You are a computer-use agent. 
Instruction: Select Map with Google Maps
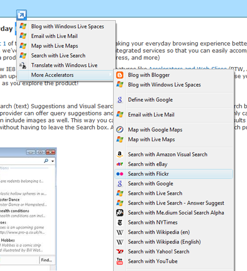click(x=173, y=130)
